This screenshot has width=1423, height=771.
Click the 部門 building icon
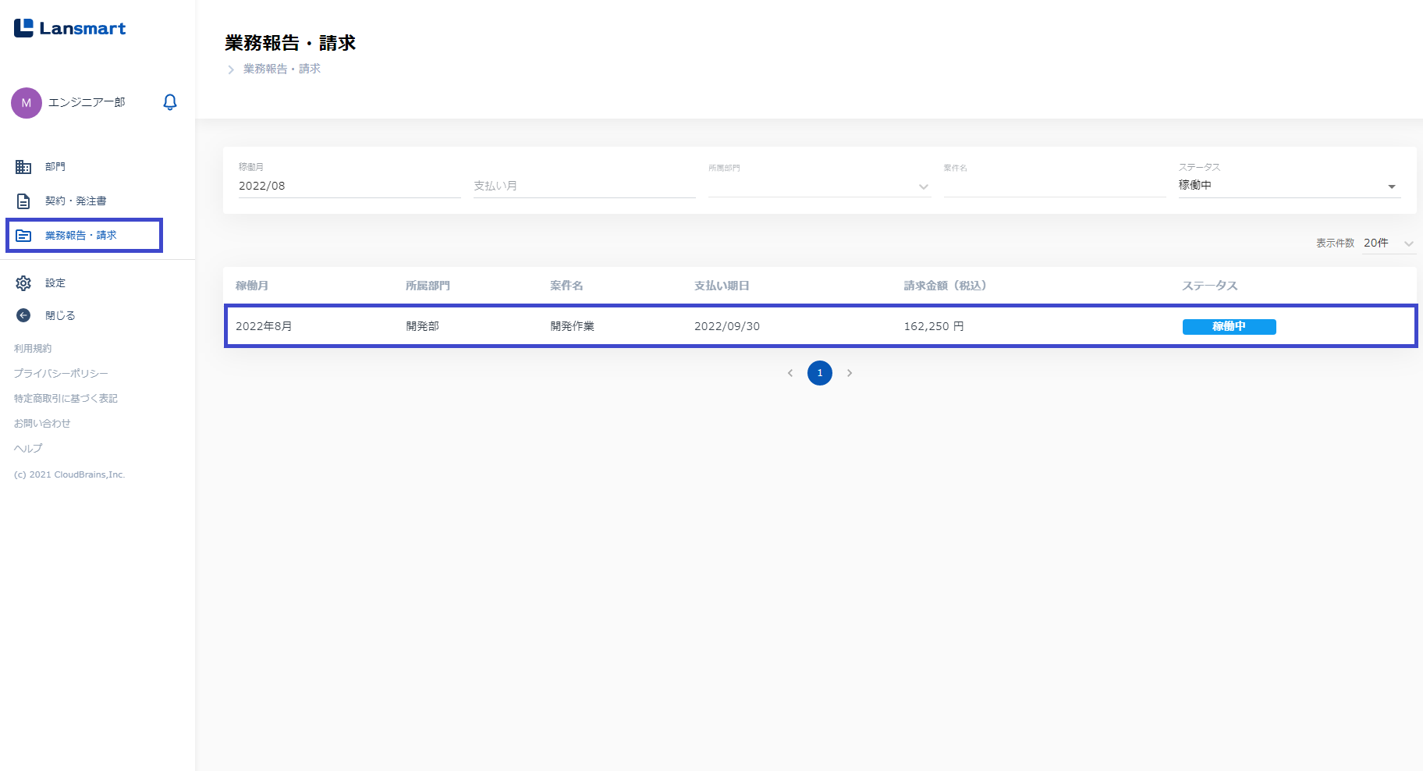tap(23, 167)
